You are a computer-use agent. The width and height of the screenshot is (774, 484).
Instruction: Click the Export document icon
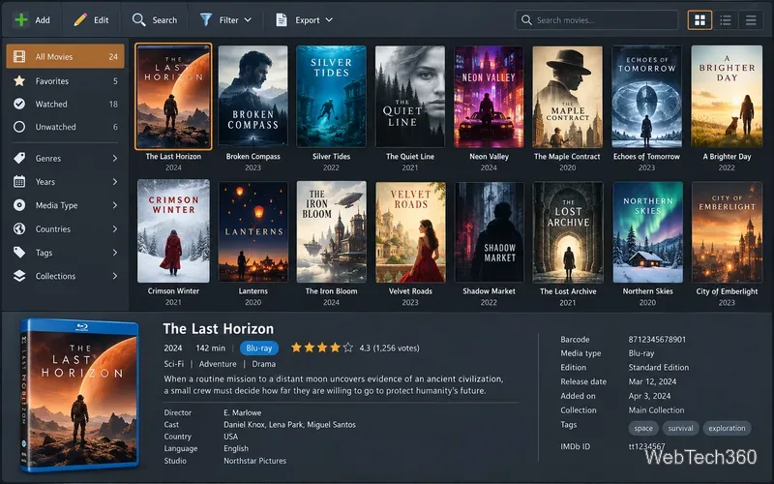click(x=282, y=19)
